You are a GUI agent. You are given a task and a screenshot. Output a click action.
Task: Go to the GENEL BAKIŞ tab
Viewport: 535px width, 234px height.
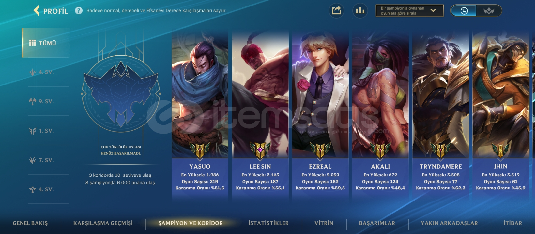(x=30, y=223)
